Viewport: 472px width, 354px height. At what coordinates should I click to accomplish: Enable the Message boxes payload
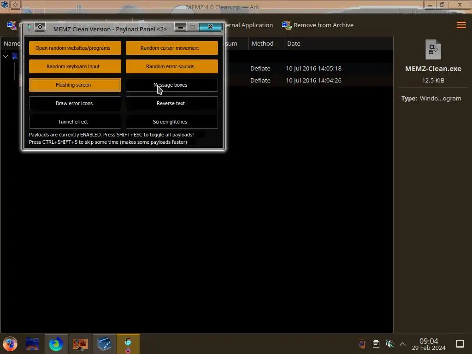[x=171, y=85]
